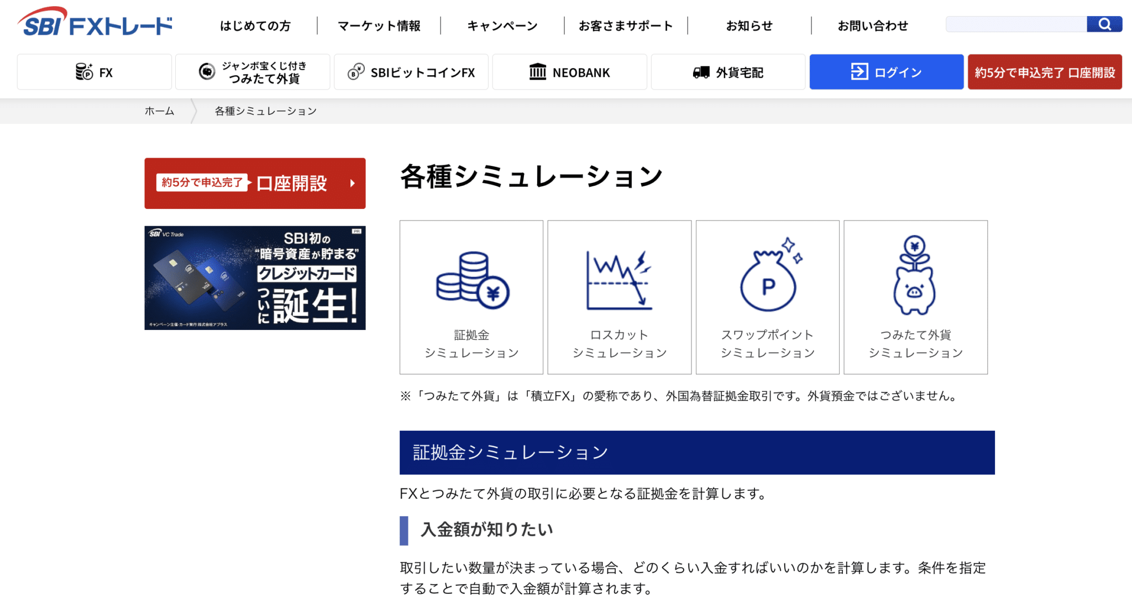The height and width of the screenshot is (607, 1132).
Task: Click the NEOBANK bank building icon
Action: coord(537,72)
